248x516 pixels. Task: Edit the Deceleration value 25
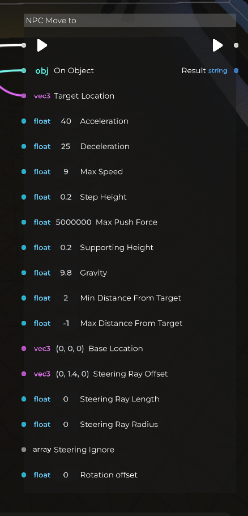click(66, 146)
